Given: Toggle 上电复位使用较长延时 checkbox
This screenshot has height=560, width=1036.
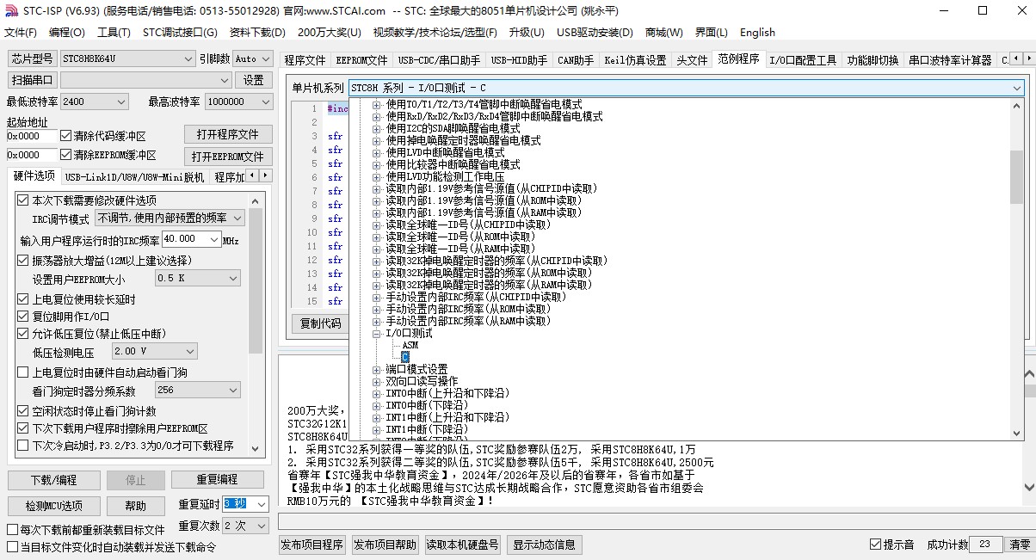Looking at the screenshot, I should click(x=23, y=299).
